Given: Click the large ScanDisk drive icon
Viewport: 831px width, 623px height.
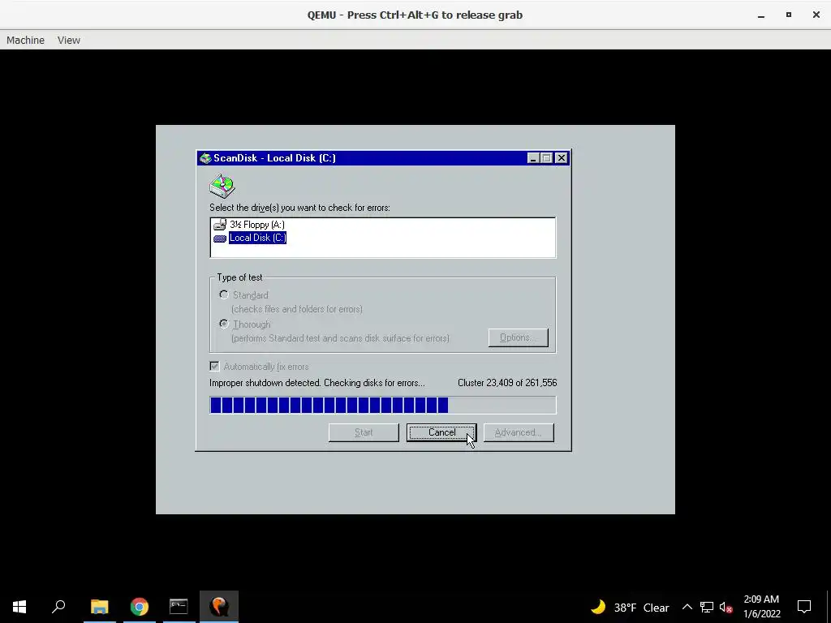Looking at the screenshot, I should coord(222,186).
